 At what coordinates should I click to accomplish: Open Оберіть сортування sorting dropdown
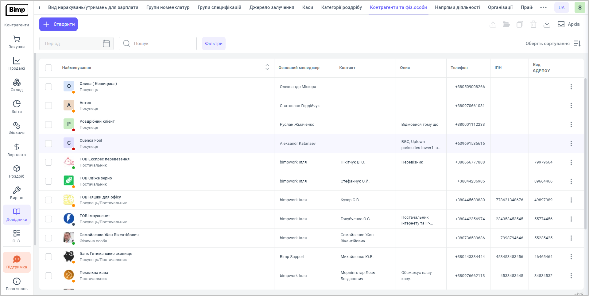coord(553,44)
